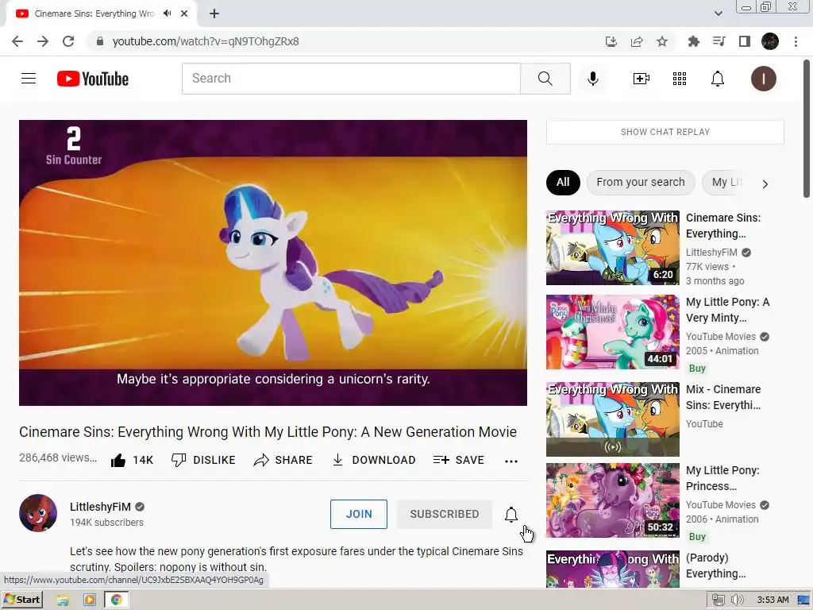Open the Chrome extensions puzzle icon
Image resolution: width=813 pixels, height=610 pixels.
pyautogui.click(x=694, y=41)
